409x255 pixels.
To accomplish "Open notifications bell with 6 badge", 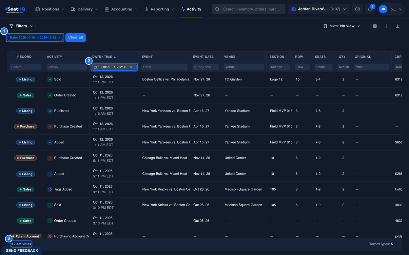I will [370, 9].
